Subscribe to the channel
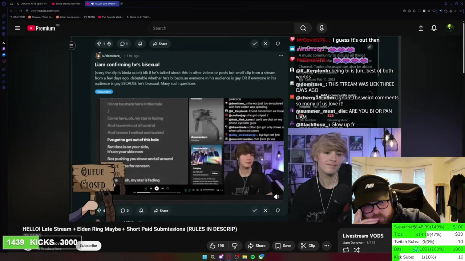465x261 pixels. 88,246
